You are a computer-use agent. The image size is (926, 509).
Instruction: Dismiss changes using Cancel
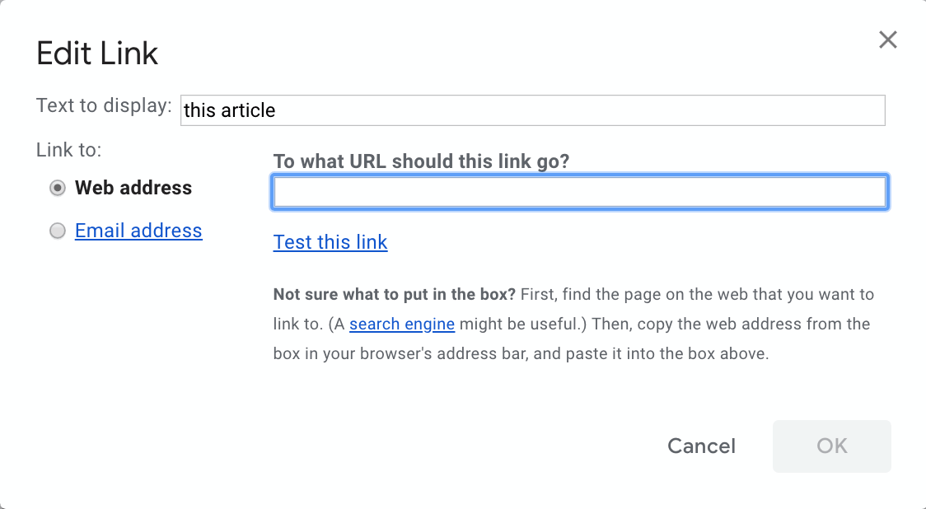[x=701, y=446]
